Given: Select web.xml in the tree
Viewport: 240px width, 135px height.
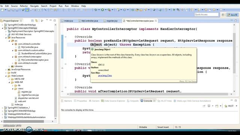Looking at the screenshot, I should 22,101.
